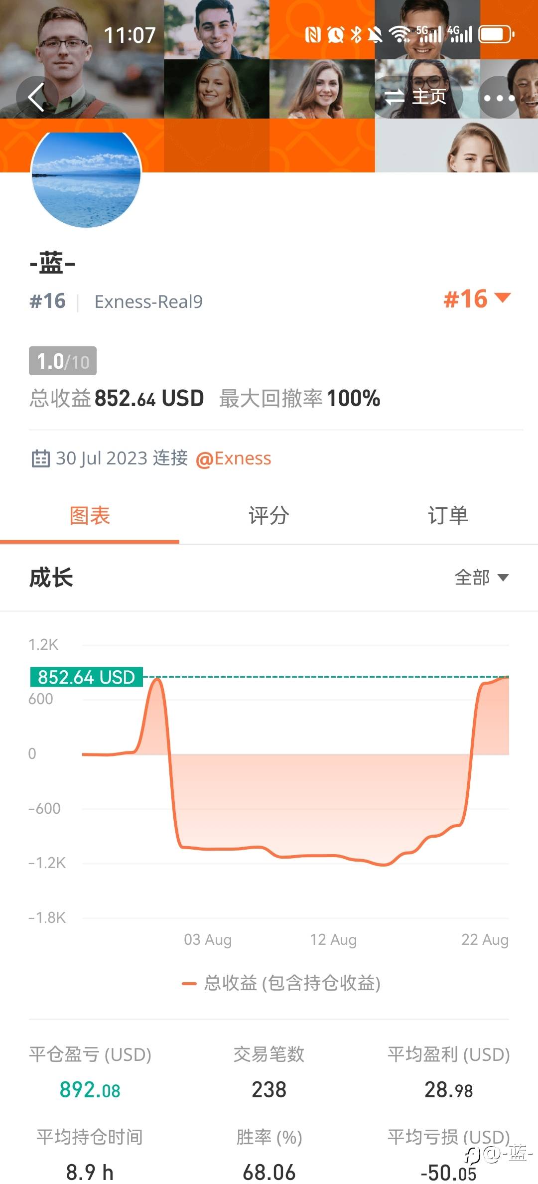Tap the Exness-Real9 server name

pos(148,302)
